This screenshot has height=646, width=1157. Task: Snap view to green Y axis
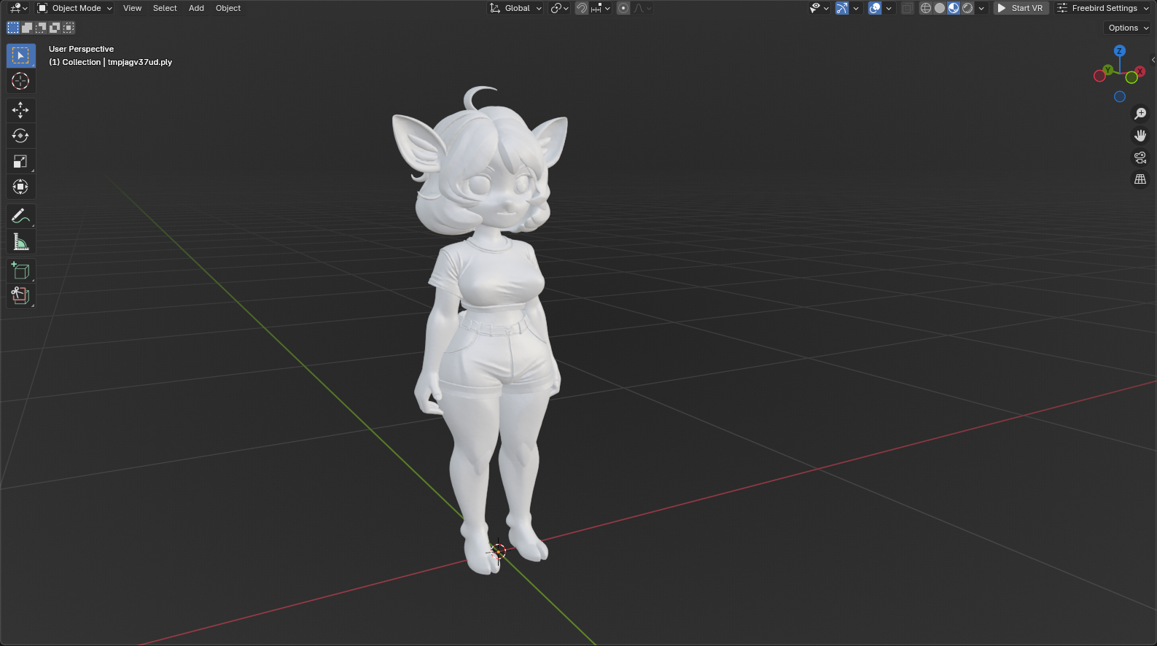tap(1108, 70)
